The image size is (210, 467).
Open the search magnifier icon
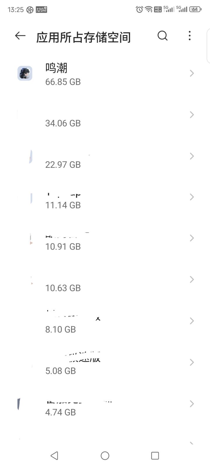(162, 36)
